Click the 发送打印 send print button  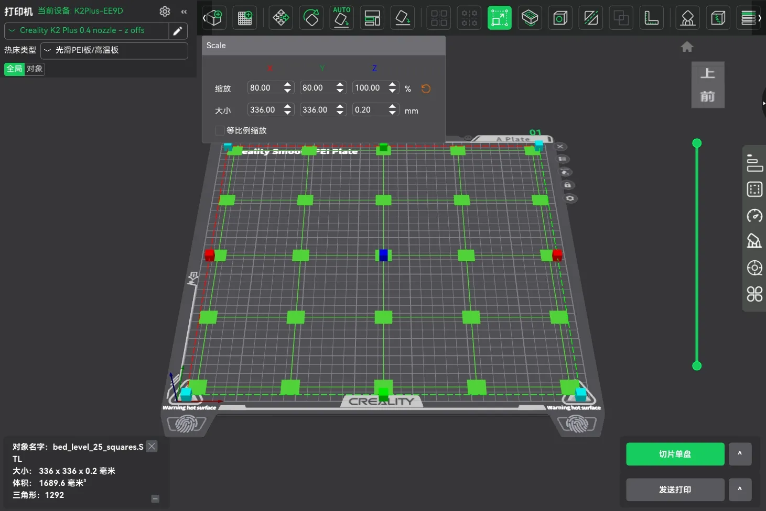pyautogui.click(x=675, y=490)
